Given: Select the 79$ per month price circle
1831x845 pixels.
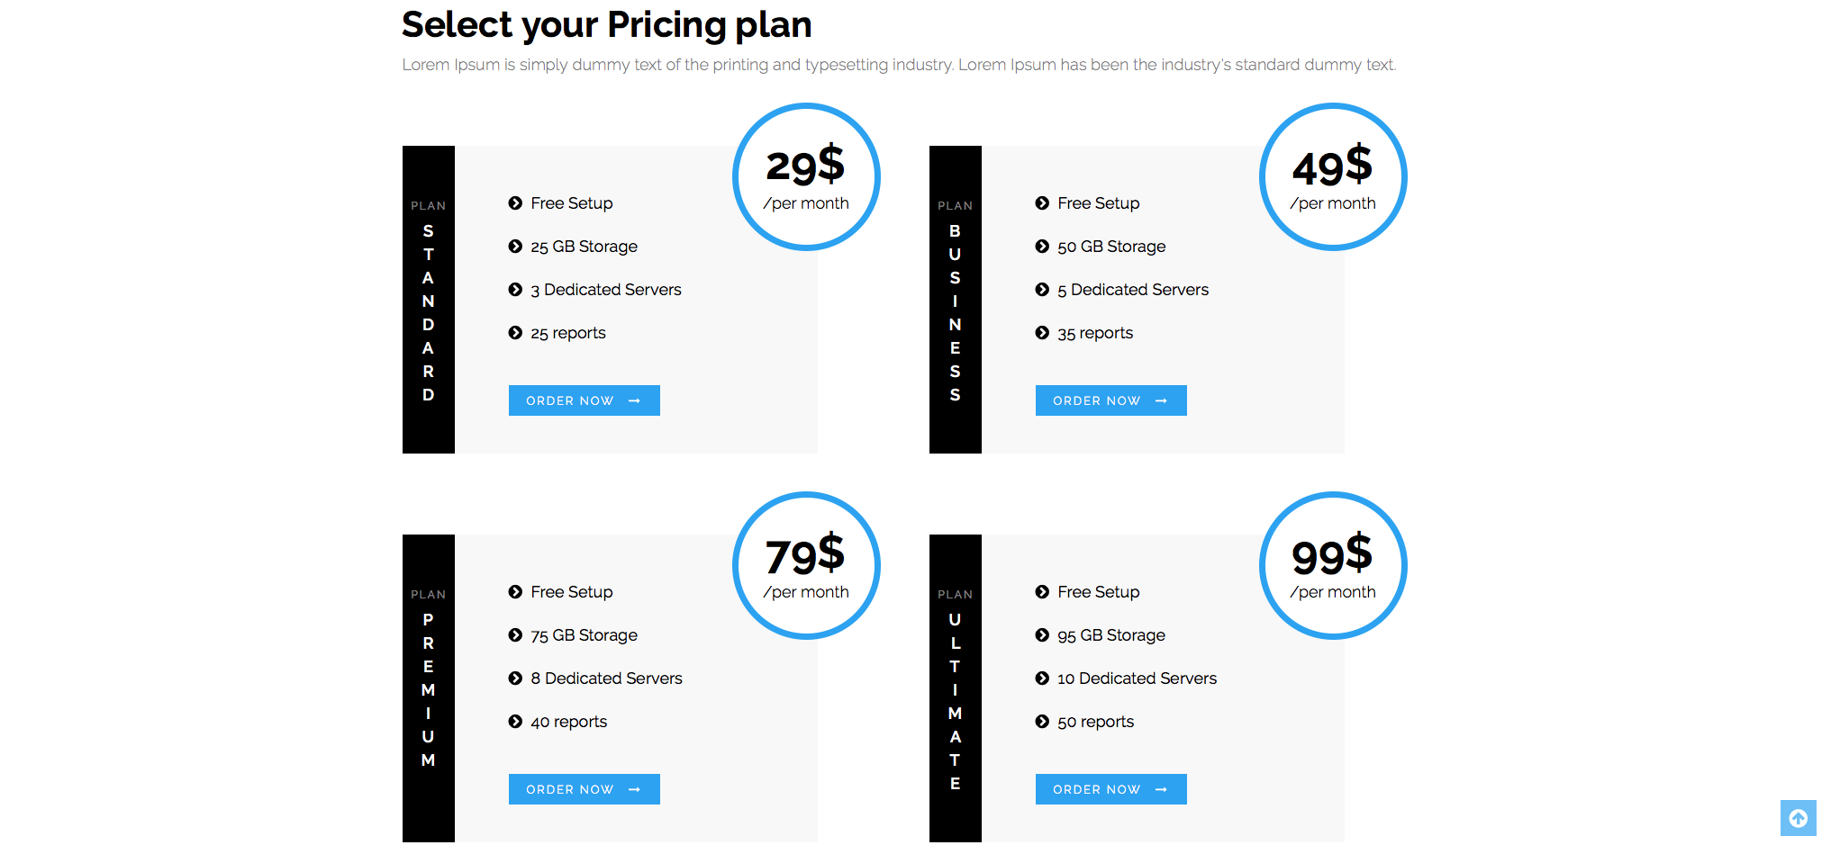Looking at the screenshot, I should click(x=806, y=565).
